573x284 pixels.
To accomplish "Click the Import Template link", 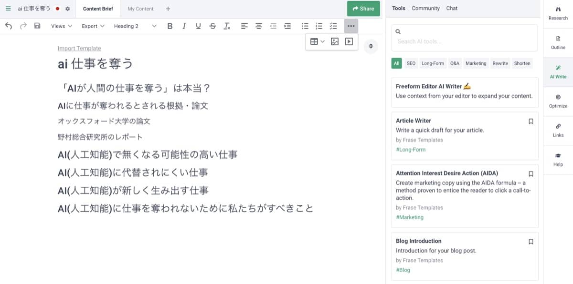I will point(79,48).
